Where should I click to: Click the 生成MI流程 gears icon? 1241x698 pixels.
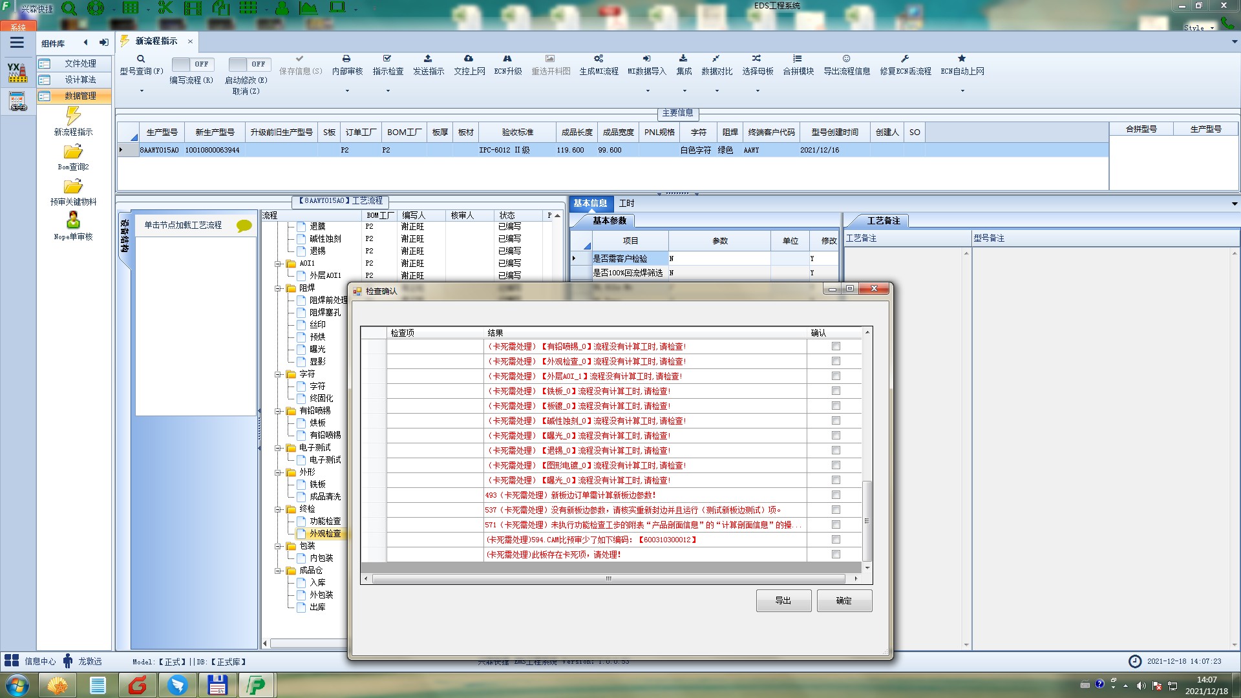click(599, 59)
